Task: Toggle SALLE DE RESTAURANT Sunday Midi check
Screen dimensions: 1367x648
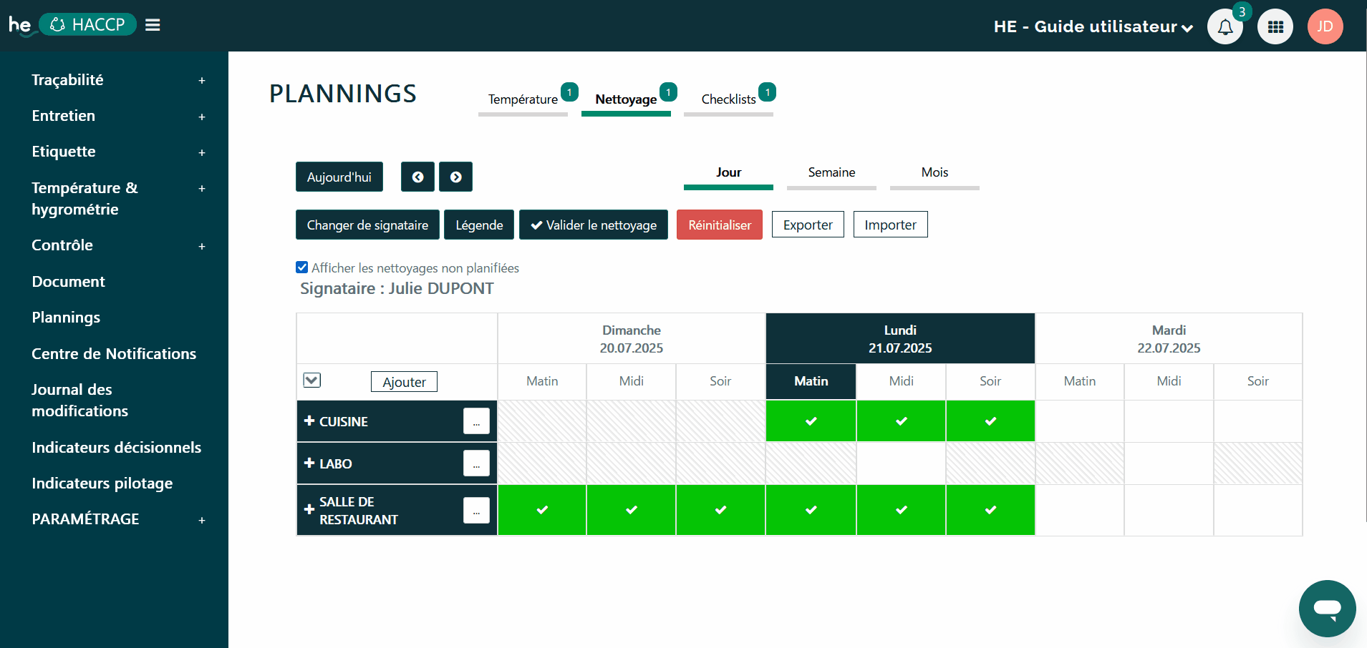Action: pyautogui.click(x=632, y=510)
